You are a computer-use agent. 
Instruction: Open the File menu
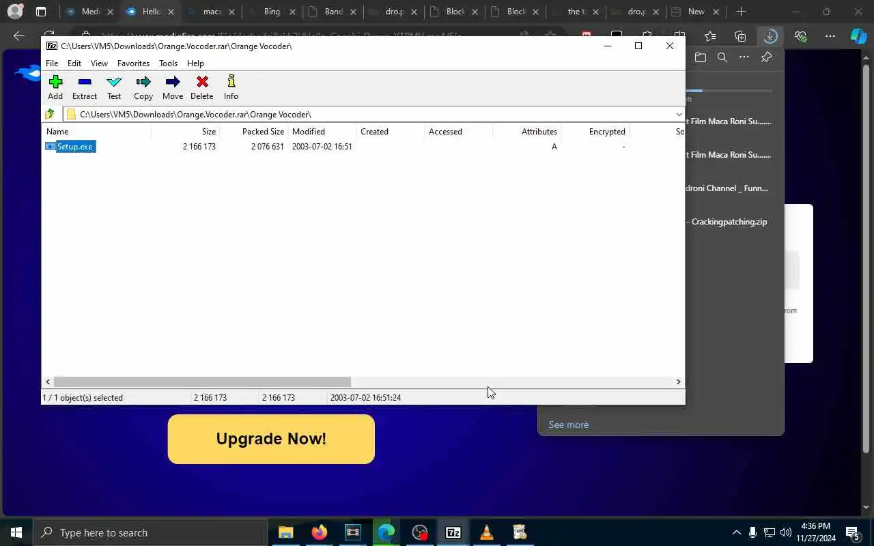(52, 63)
